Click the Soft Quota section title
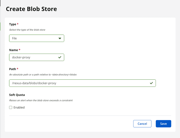 point(17,95)
